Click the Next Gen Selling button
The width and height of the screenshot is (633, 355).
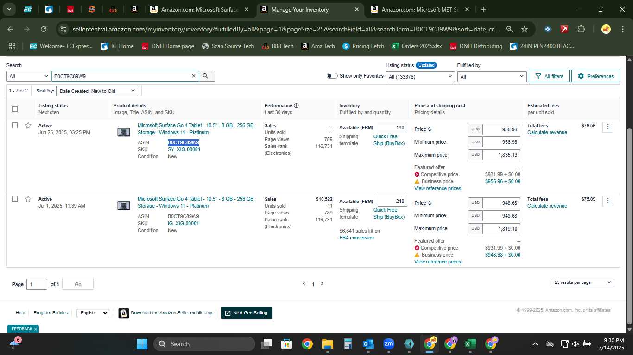(247, 313)
